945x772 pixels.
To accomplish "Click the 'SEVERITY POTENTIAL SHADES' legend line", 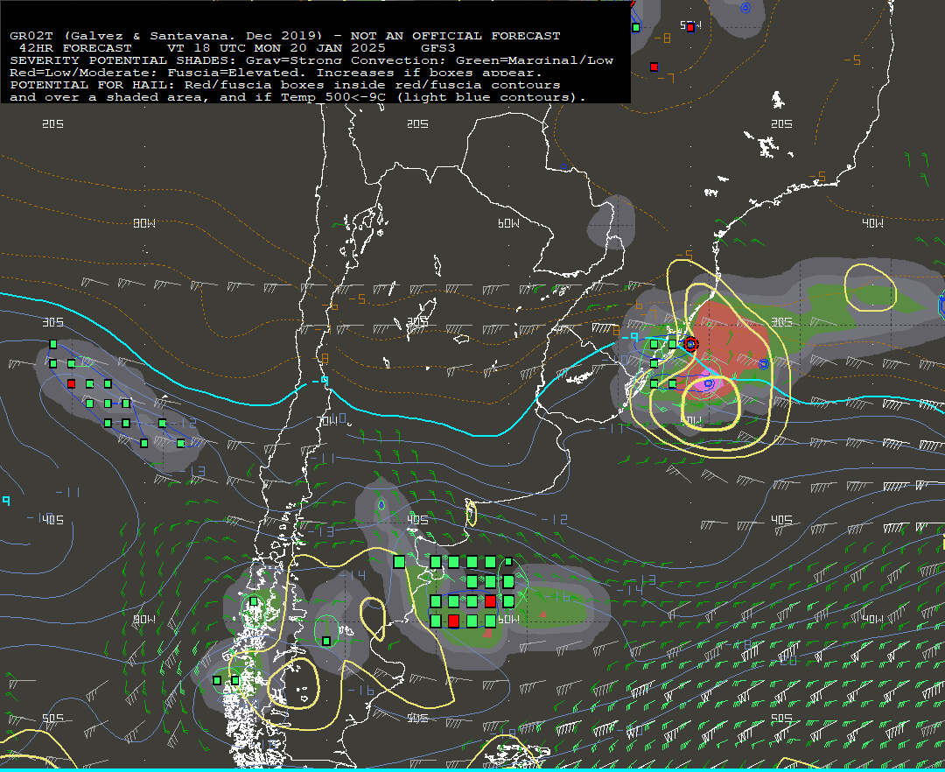I will tap(311, 60).
